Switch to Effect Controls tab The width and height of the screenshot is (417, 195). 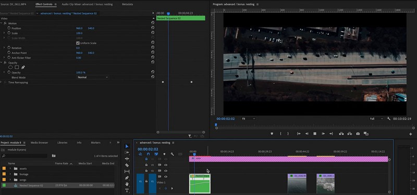44,4
